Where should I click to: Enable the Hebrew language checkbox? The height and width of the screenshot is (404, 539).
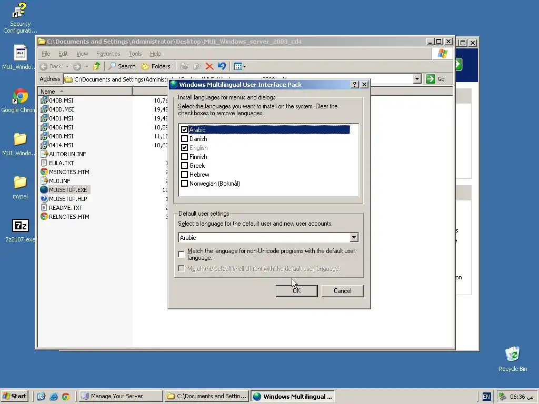click(x=184, y=174)
